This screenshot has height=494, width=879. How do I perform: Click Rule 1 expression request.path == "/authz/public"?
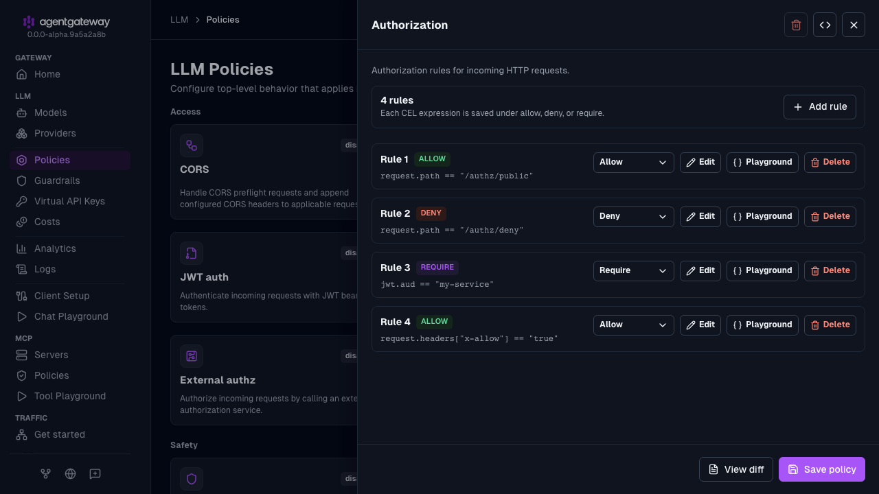457,176
